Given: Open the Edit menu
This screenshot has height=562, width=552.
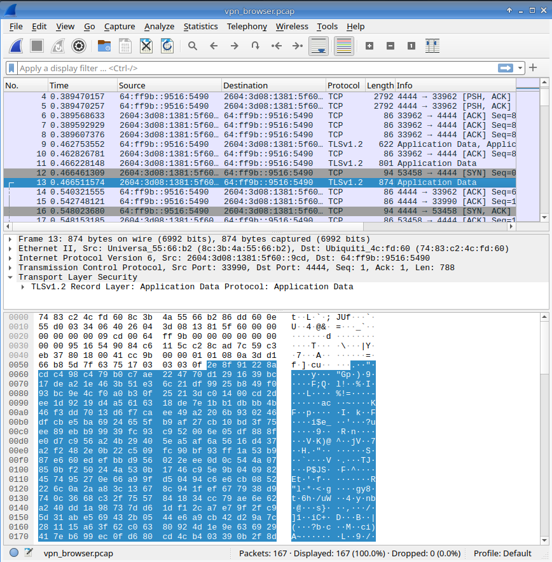Looking at the screenshot, I should [x=39, y=27].
